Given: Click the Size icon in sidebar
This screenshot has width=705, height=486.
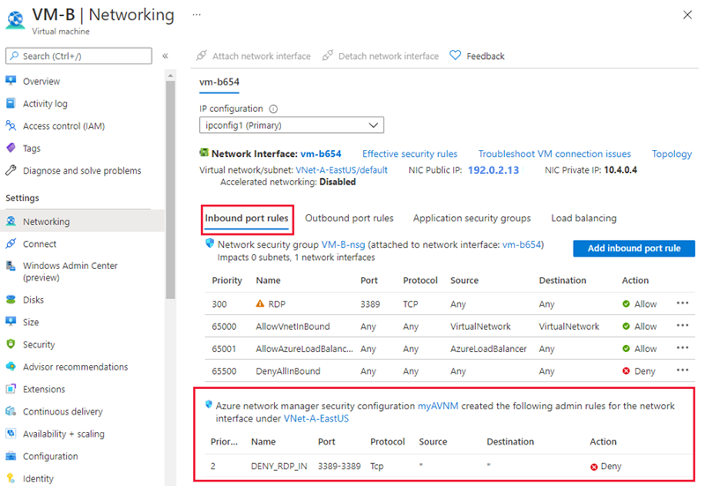Looking at the screenshot, I should pyautogui.click(x=11, y=322).
